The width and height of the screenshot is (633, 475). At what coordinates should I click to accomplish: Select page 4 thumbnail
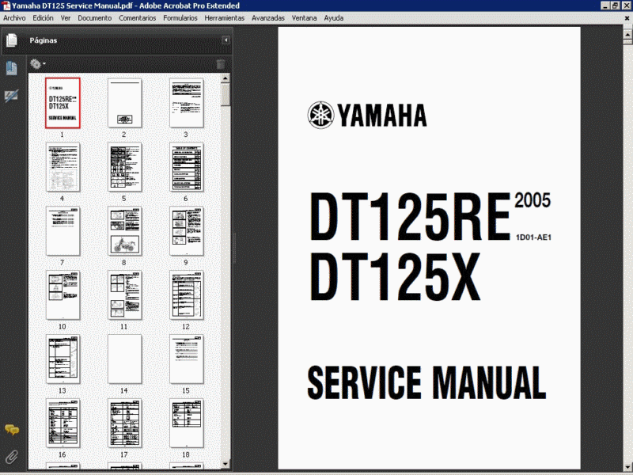click(x=63, y=167)
